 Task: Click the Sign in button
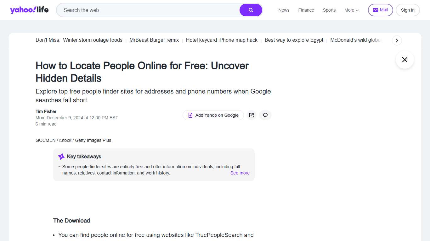(408, 10)
